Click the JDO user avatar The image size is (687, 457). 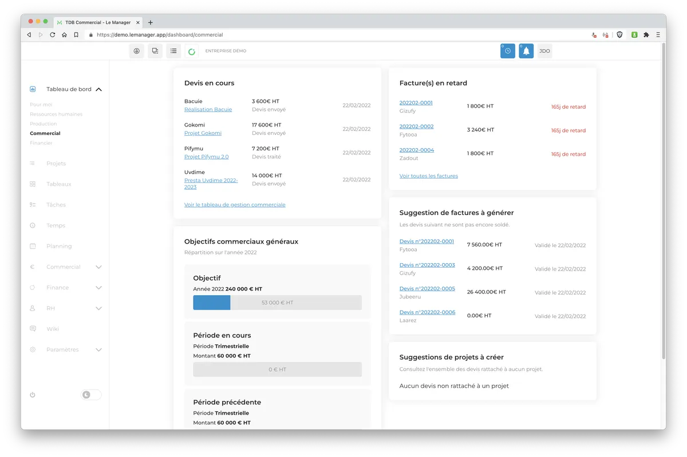tap(544, 51)
